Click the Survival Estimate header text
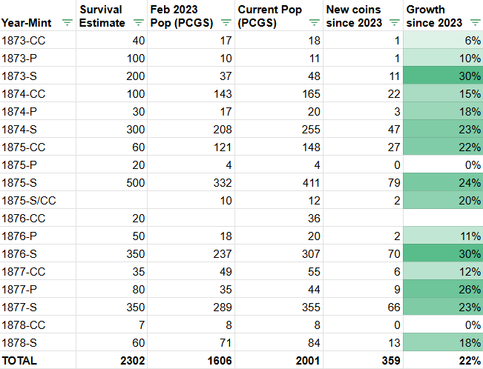This screenshot has height=369, width=483. pyautogui.click(x=102, y=16)
